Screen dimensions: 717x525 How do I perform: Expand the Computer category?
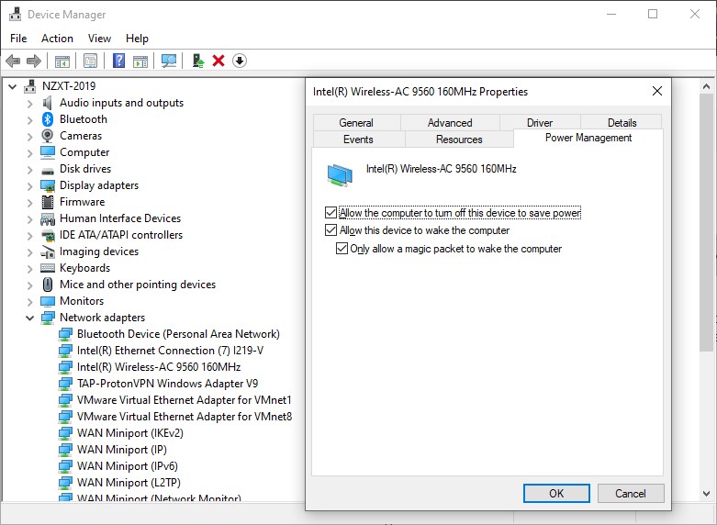point(29,153)
